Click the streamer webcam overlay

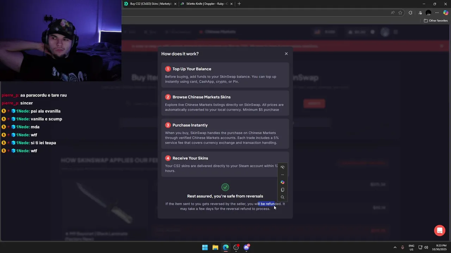point(61,41)
